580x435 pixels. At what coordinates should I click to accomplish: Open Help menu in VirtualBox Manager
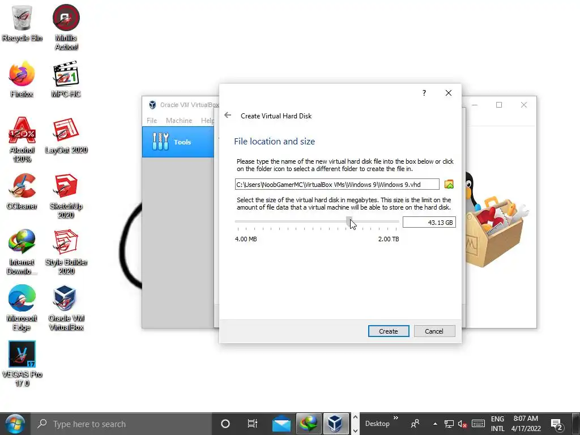tap(207, 121)
